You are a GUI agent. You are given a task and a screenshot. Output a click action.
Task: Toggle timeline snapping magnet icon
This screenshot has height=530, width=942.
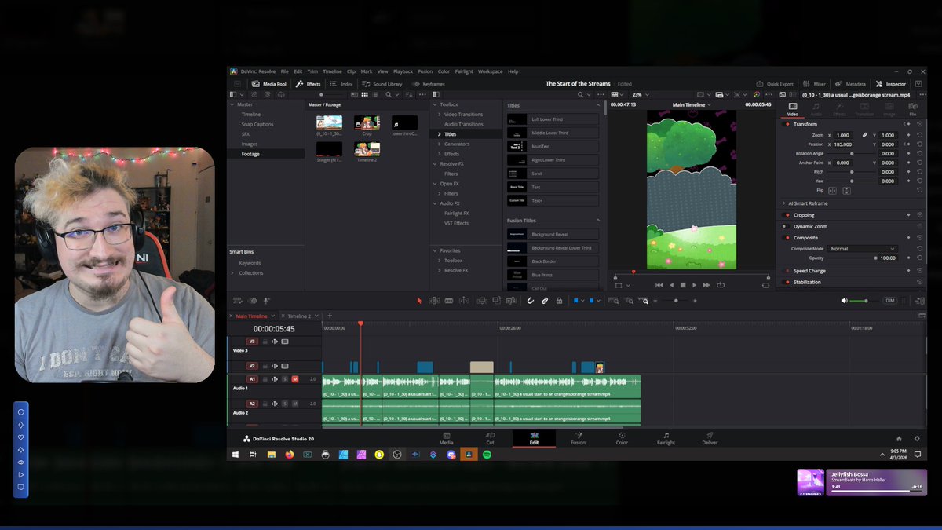click(530, 301)
